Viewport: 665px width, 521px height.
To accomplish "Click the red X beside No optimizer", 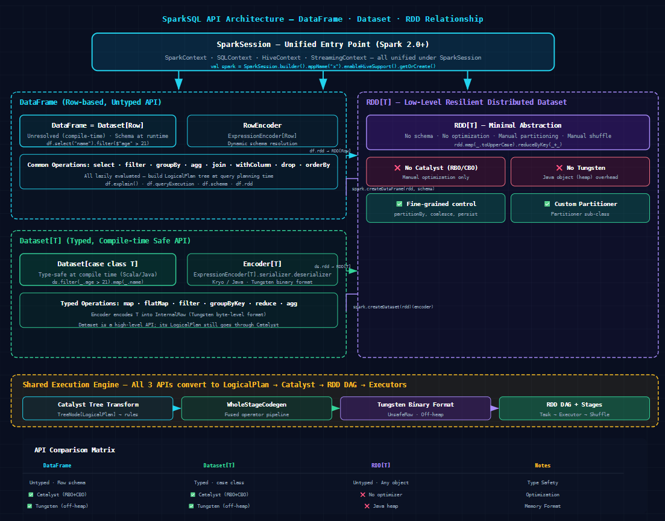I will point(362,494).
